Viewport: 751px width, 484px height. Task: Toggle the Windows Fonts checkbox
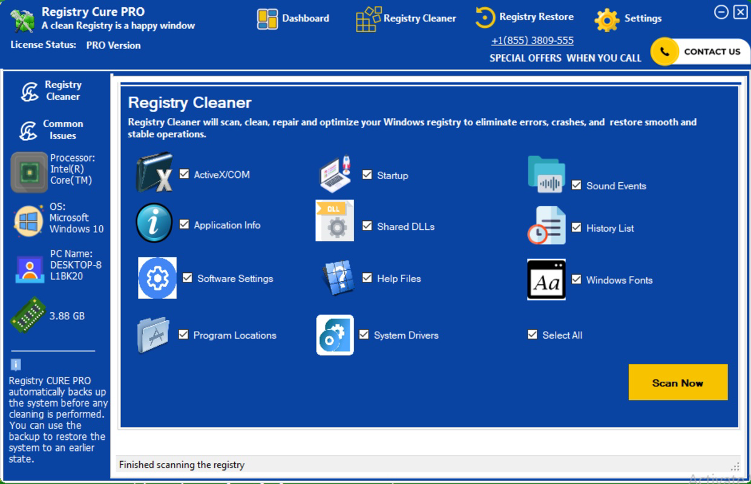point(576,280)
